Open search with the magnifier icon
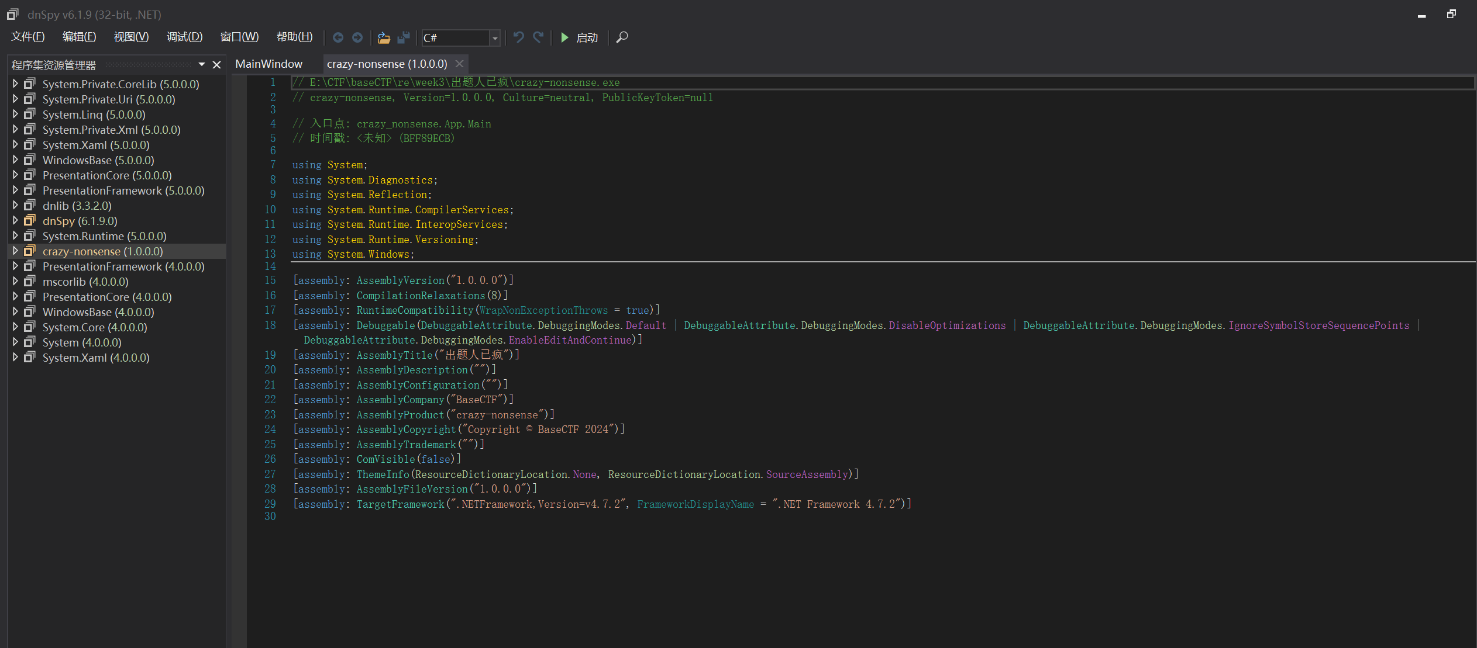This screenshot has width=1477, height=648. [x=622, y=37]
